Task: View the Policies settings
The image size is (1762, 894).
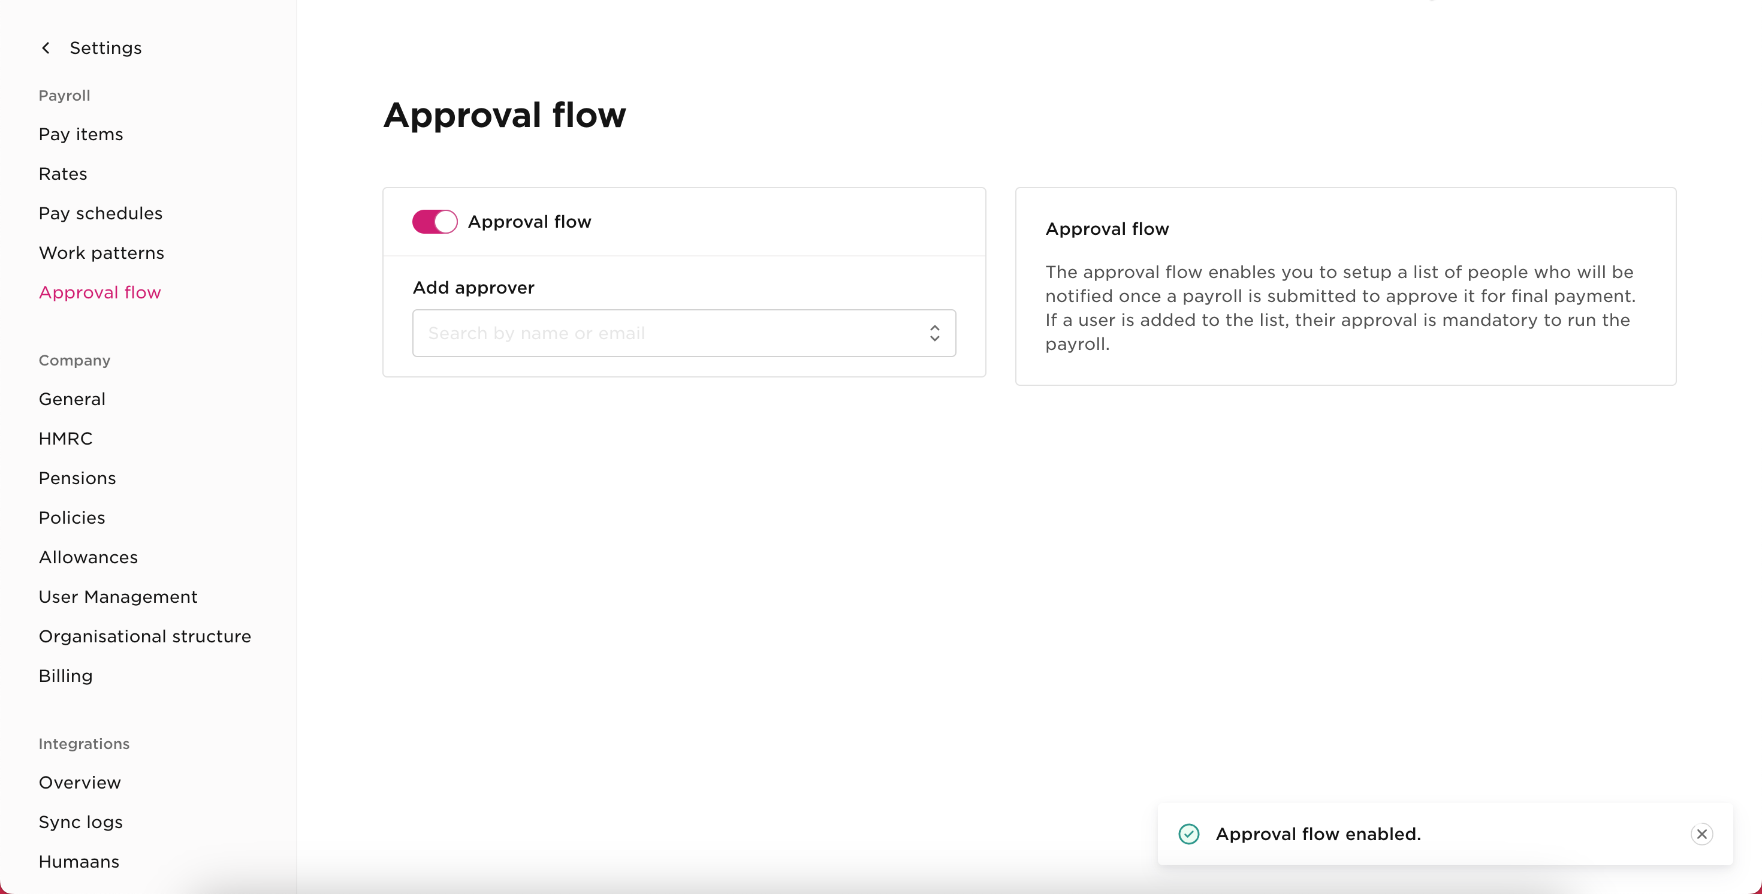Action: (71, 517)
